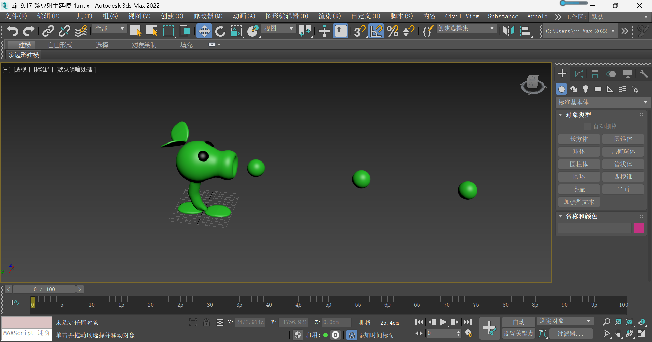Collapse the 对象类型 rollout

(560, 115)
